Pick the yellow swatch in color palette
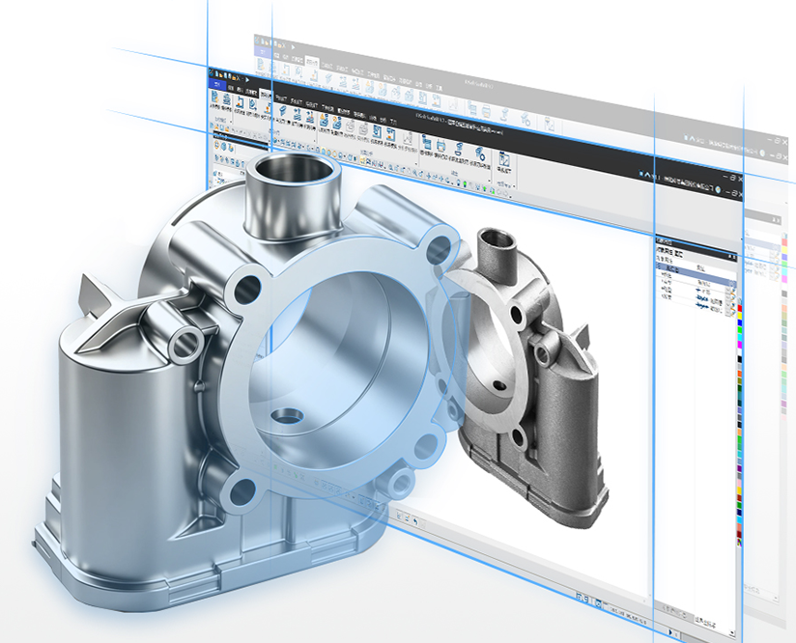This screenshot has width=796, height=643. pos(740,316)
